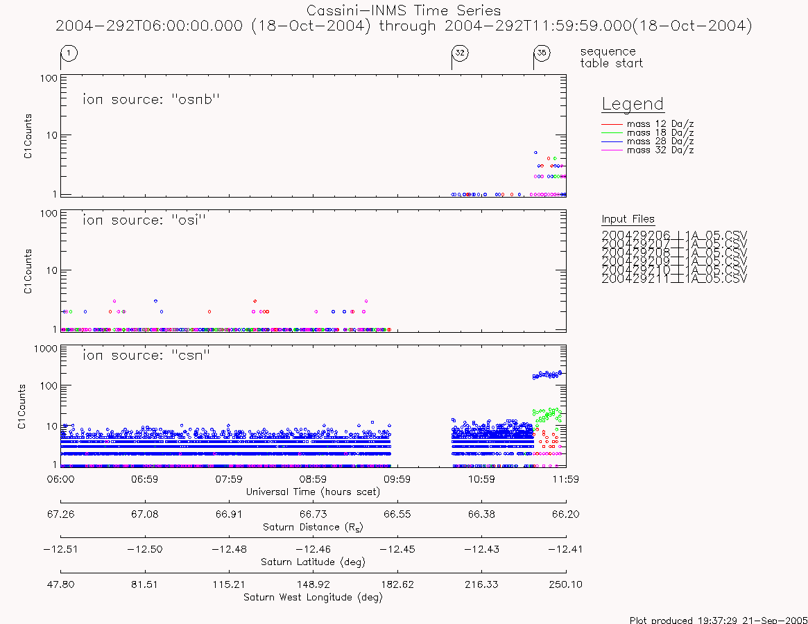Image resolution: width=808 pixels, height=624 pixels.
Task: Click the 1000 tick label on the csn panel
Action: 45,349
